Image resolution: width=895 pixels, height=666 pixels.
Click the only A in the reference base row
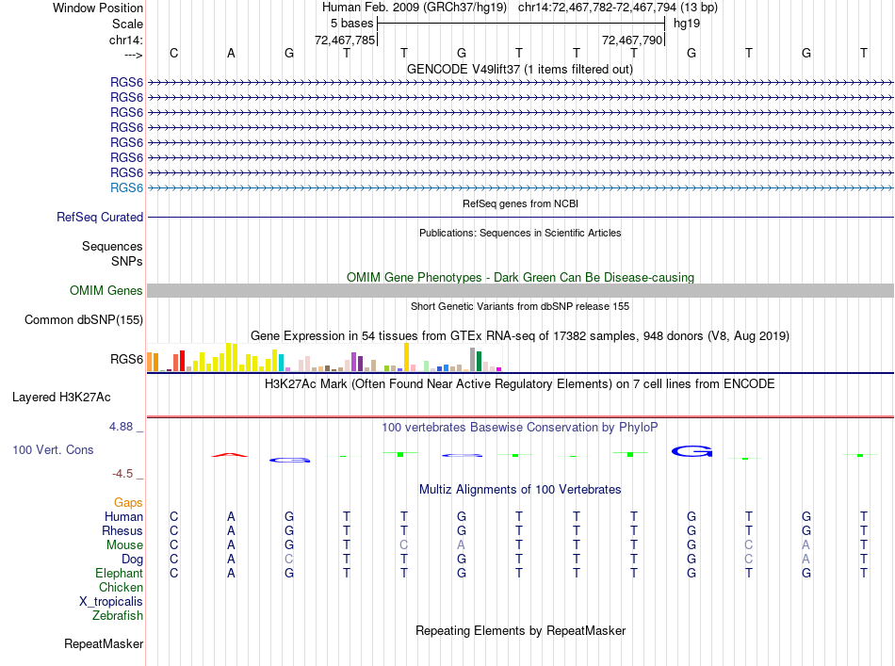point(231,53)
